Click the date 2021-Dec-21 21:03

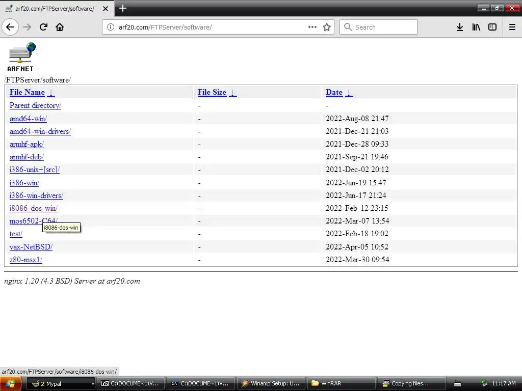tap(357, 131)
